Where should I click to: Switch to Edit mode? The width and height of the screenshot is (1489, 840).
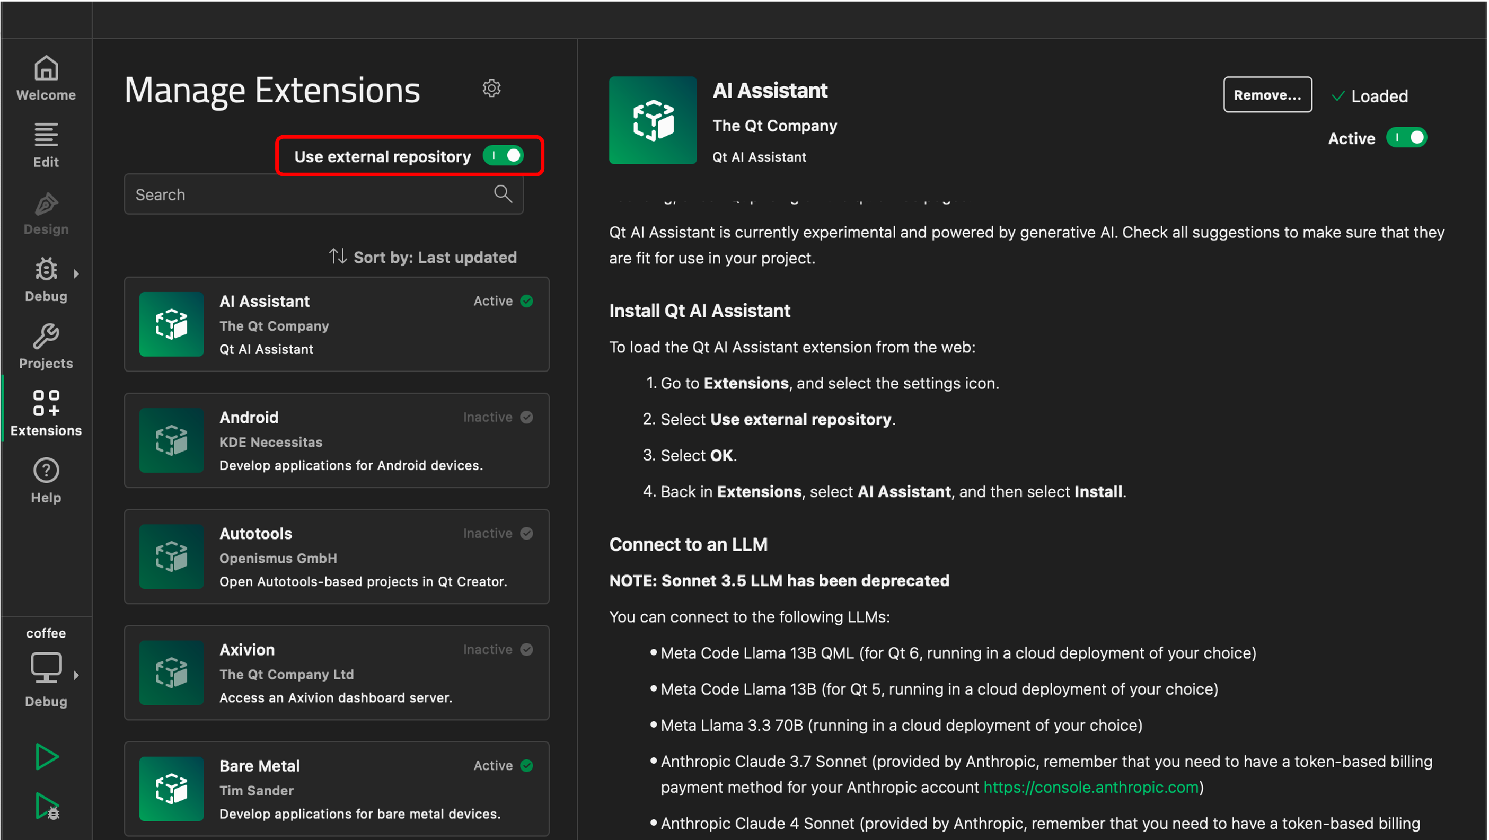(46, 145)
